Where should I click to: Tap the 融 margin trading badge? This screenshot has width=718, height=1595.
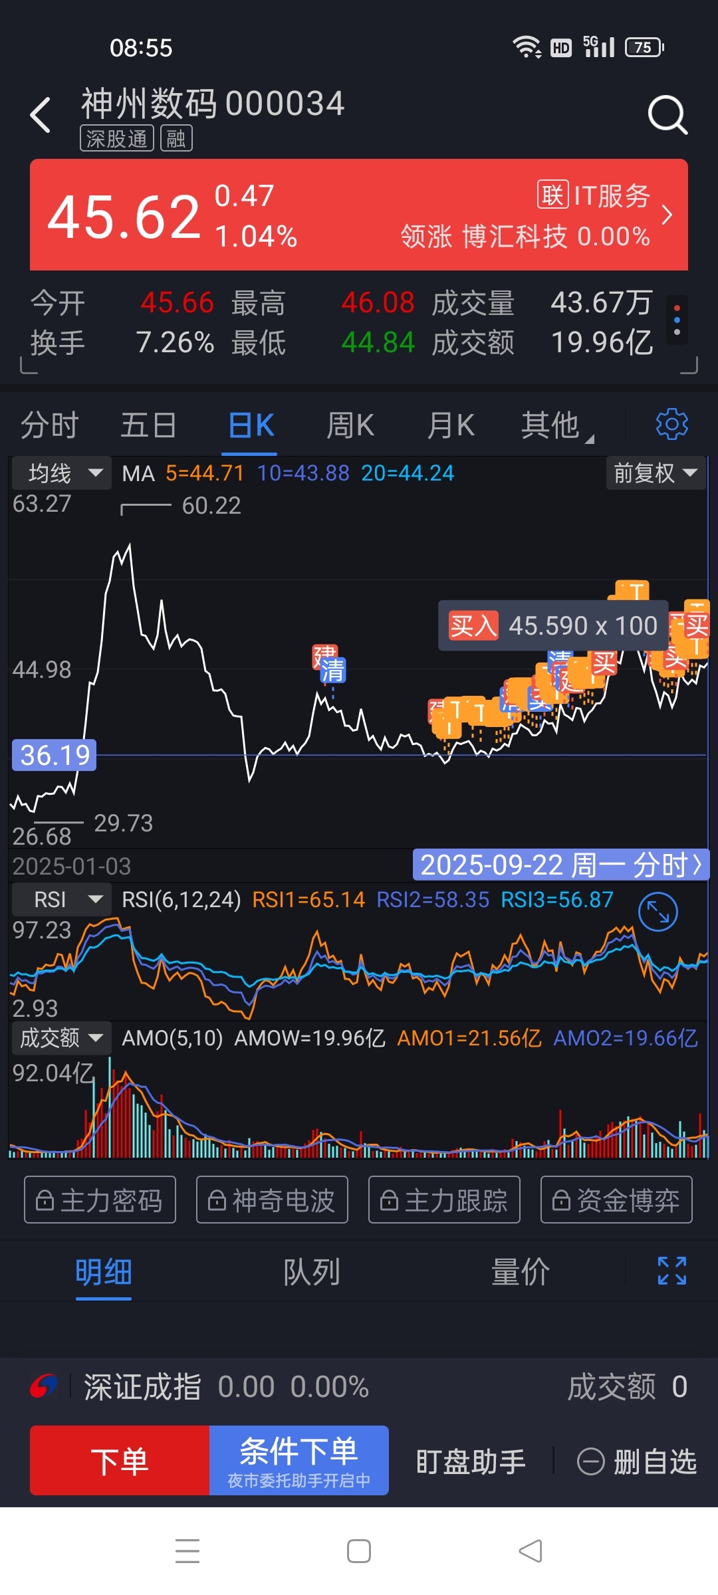(x=176, y=138)
